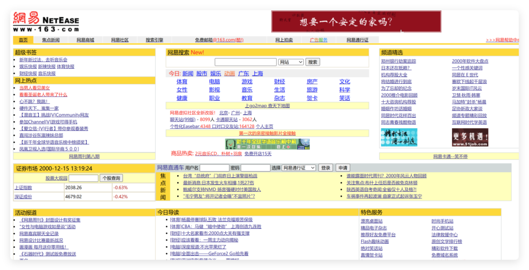Focus the 网易搜索 text box

(x=245, y=62)
